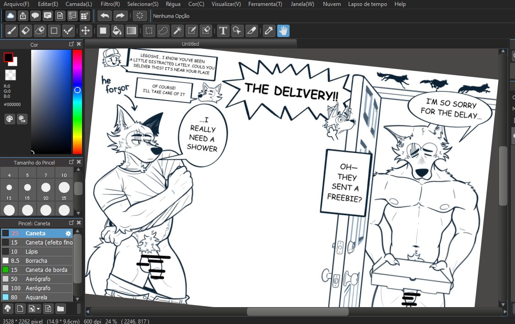Click the scroll-down arrow of the brush list

point(77,299)
